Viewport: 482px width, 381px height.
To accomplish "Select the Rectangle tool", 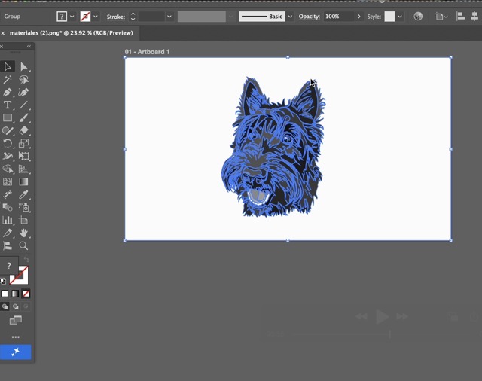I will 8,117.
